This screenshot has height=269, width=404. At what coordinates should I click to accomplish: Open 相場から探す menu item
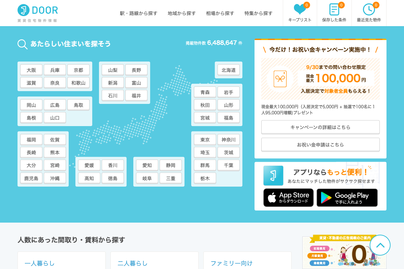tap(220, 13)
